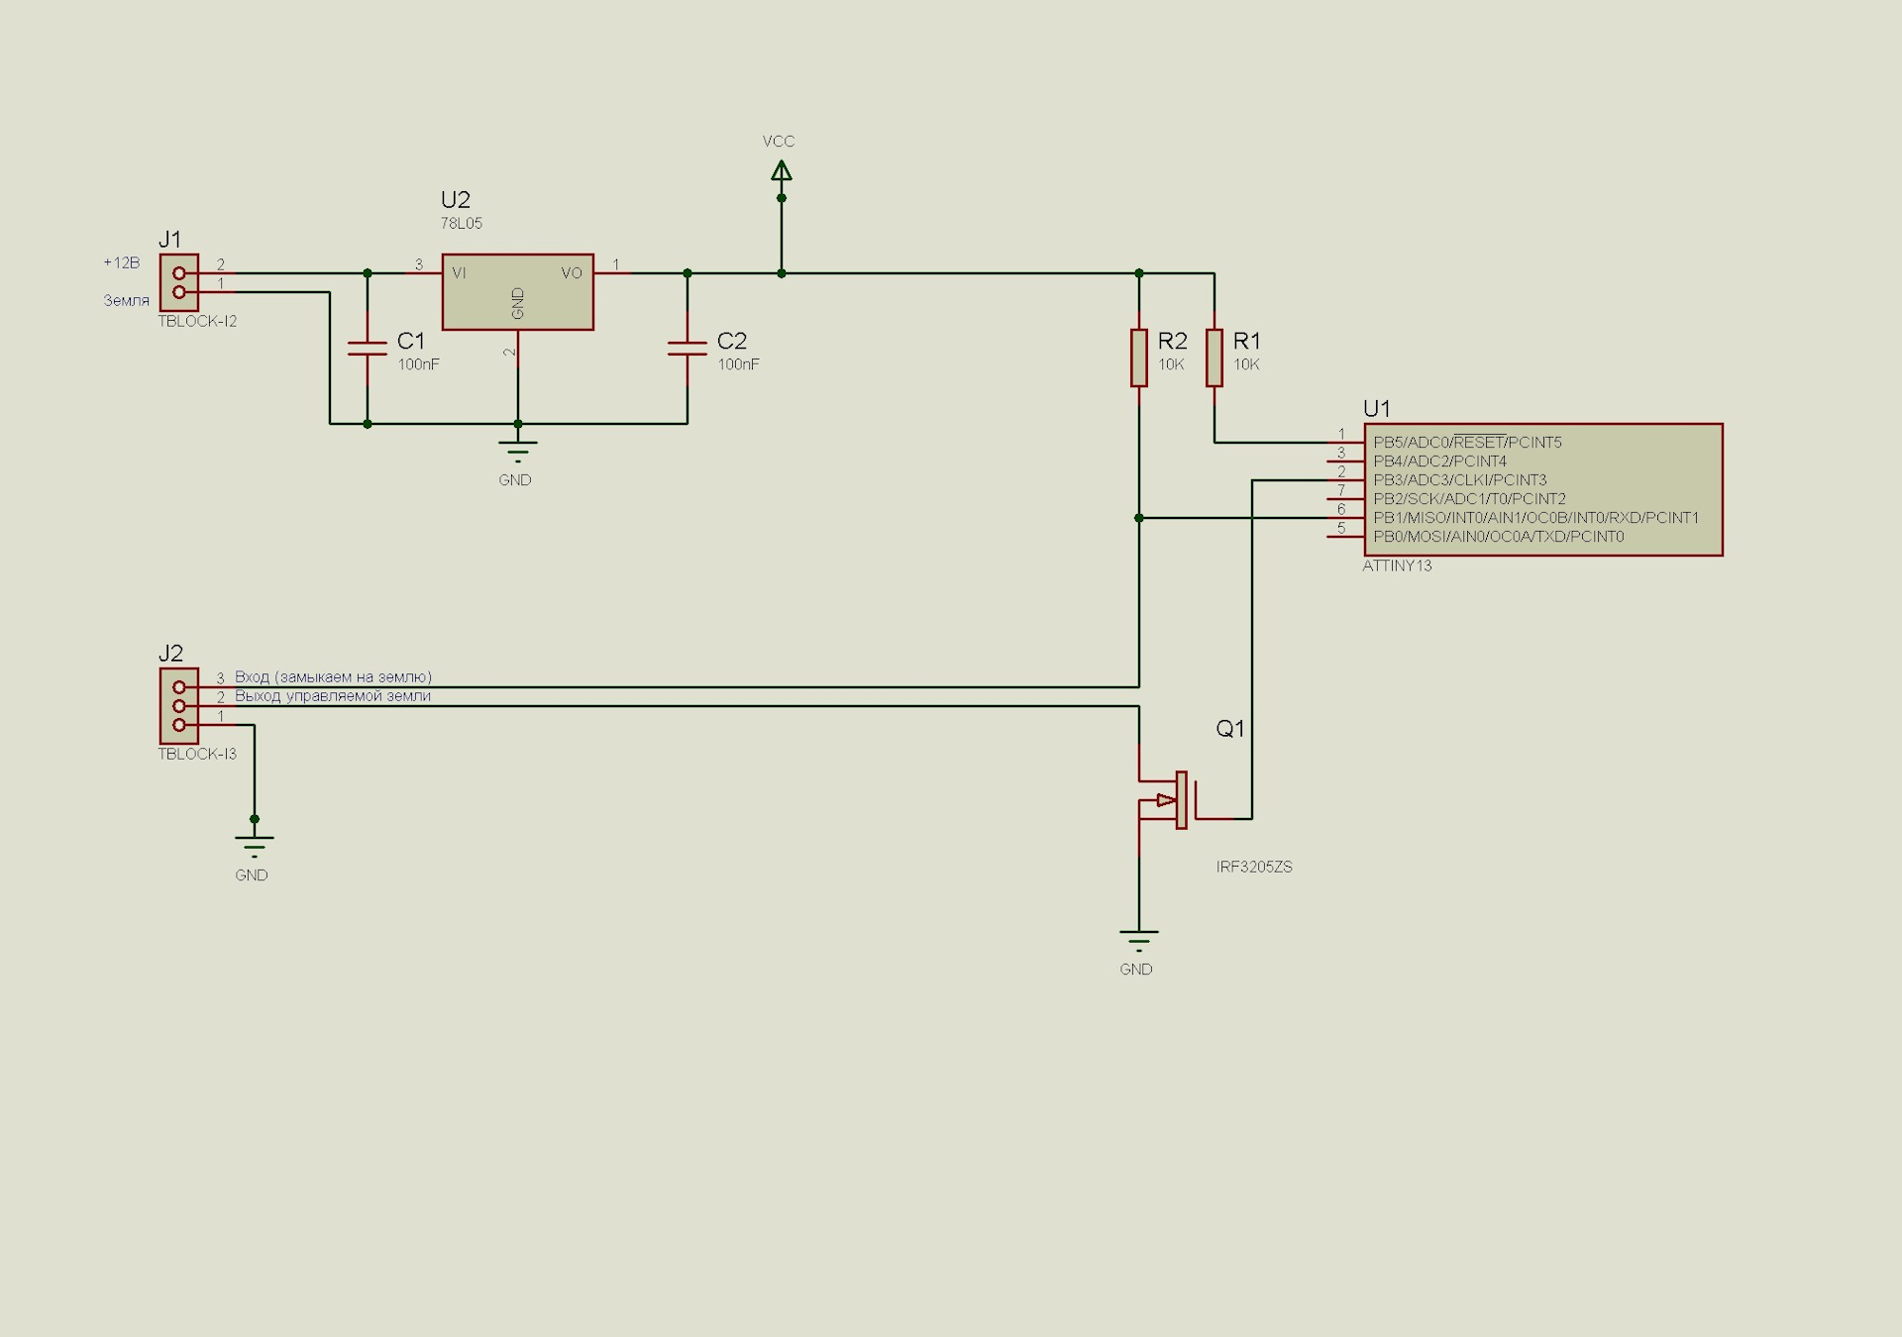
Task: Select the J2 terminal block connector
Action: coord(179,705)
